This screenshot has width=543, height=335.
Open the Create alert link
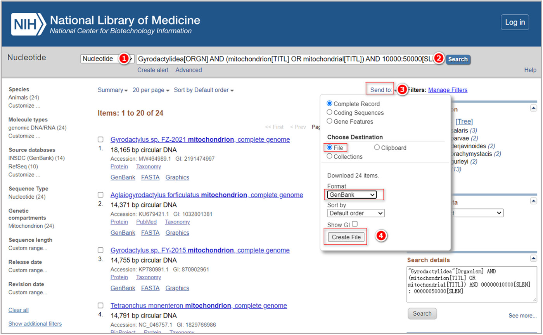153,70
